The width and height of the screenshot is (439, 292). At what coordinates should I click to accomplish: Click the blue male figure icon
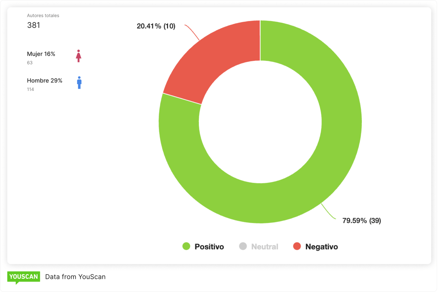click(x=79, y=83)
